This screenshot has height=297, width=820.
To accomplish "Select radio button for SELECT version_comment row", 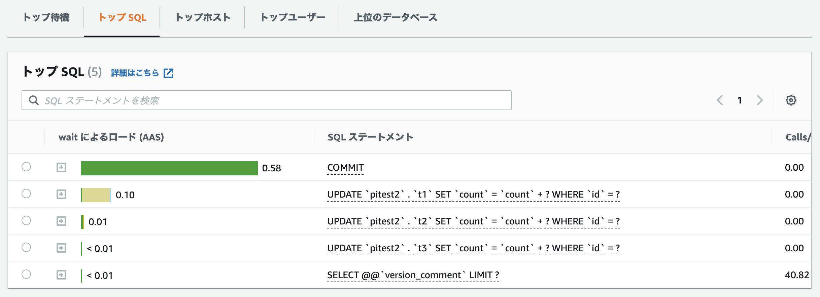I will click(26, 274).
